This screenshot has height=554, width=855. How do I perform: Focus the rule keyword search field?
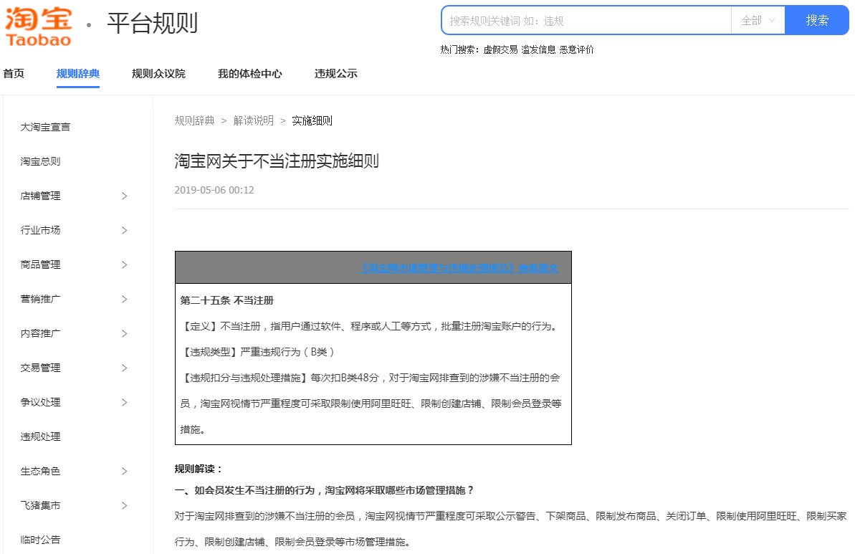pyautogui.click(x=586, y=21)
